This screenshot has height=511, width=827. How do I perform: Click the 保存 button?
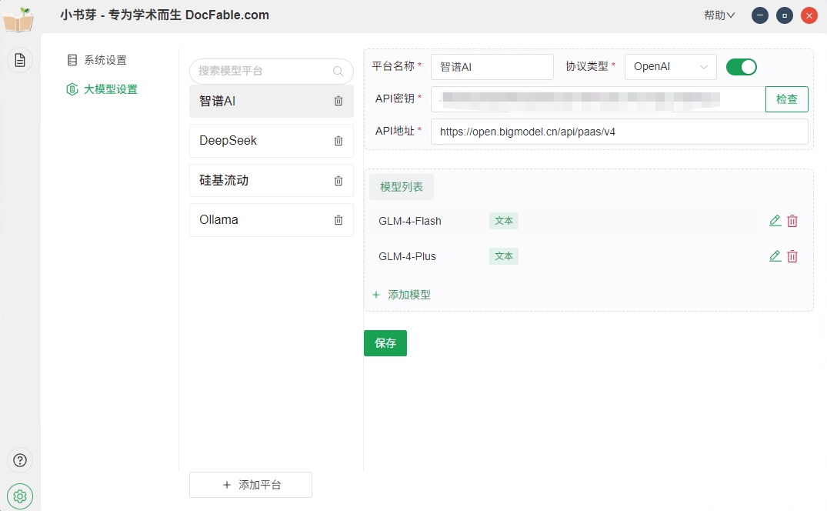click(x=385, y=343)
